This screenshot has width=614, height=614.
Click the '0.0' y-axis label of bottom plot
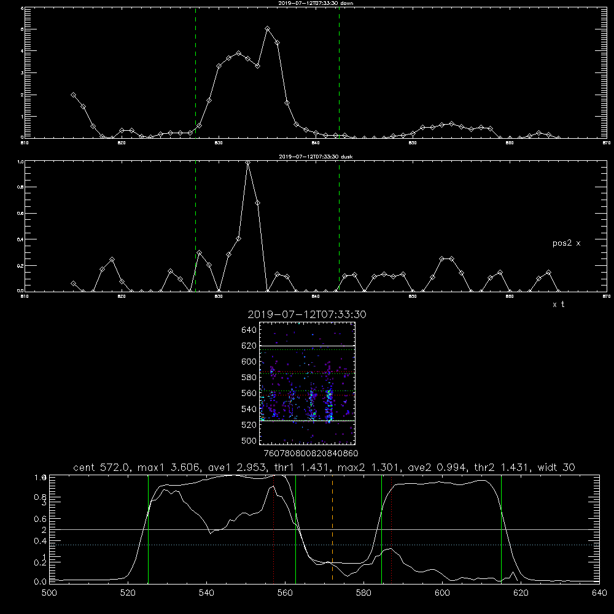(41, 582)
